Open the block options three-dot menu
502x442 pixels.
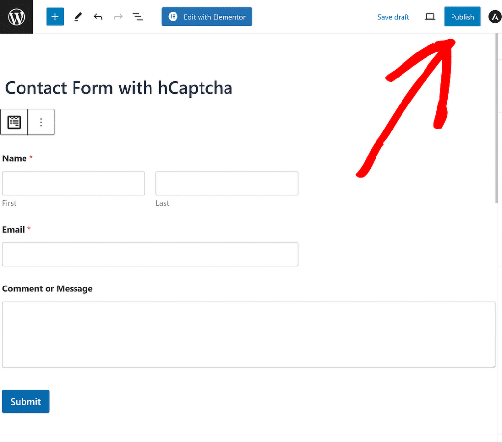point(41,122)
